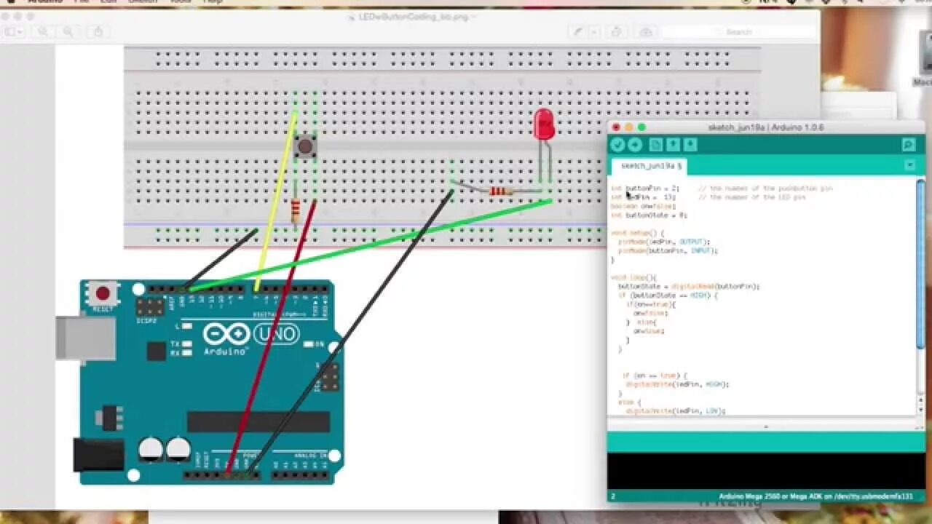932x524 pixels.
Task: Open the Edit menu
Action: [108, 2]
